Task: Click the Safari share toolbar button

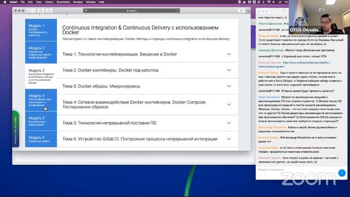Action: tap(241, 10)
